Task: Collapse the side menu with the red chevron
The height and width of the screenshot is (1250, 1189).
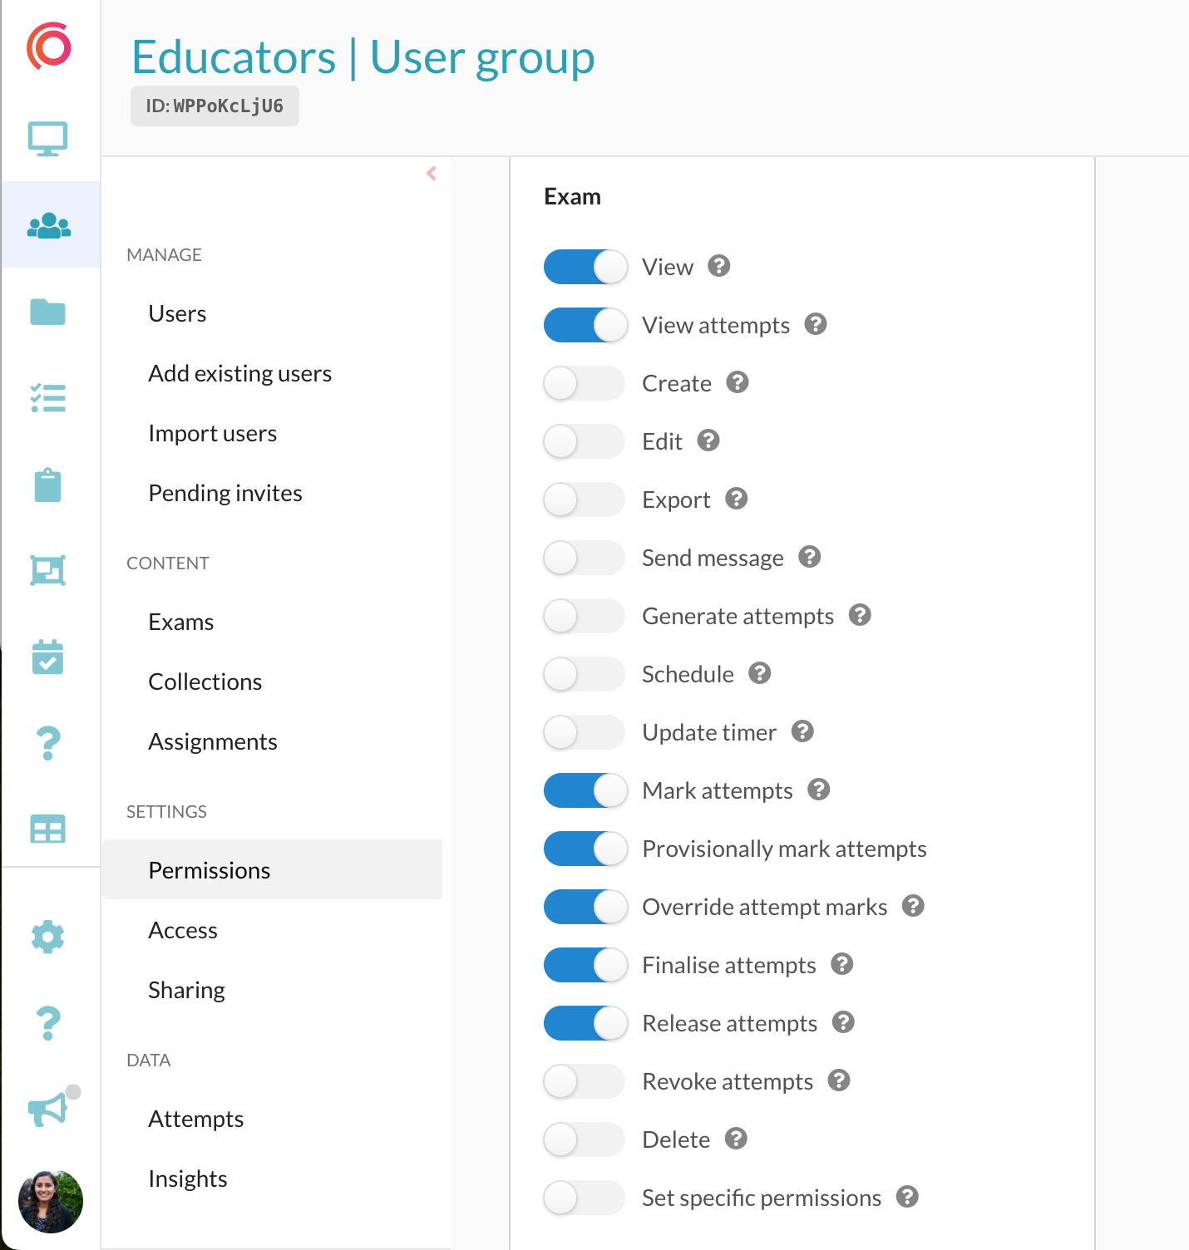Action: (432, 173)
